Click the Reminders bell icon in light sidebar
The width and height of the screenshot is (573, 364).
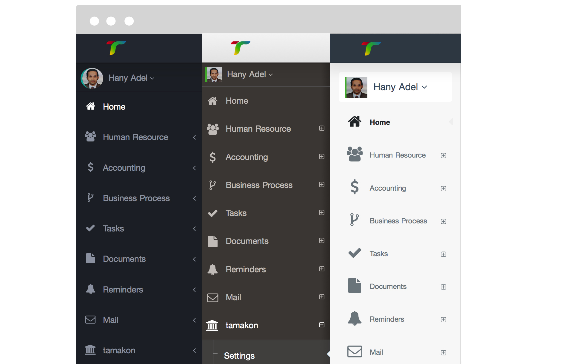(x=355, y=318)
